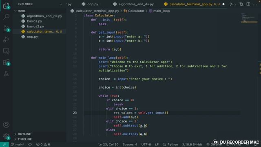Click the remote window status bar icon

4,144
